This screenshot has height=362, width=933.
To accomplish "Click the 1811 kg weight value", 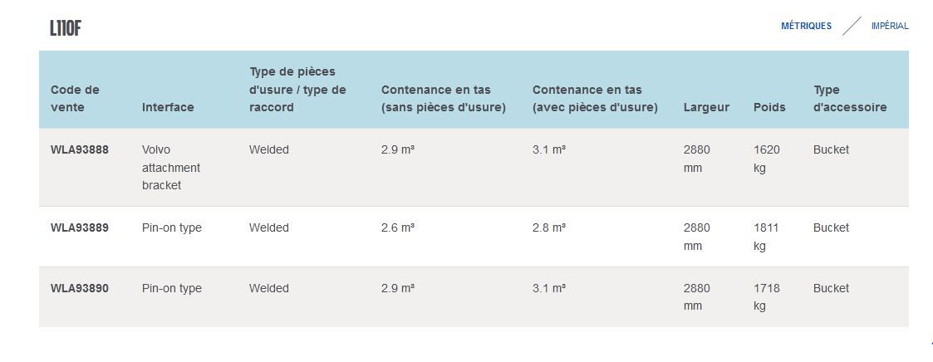I will [x=767, y=237].
